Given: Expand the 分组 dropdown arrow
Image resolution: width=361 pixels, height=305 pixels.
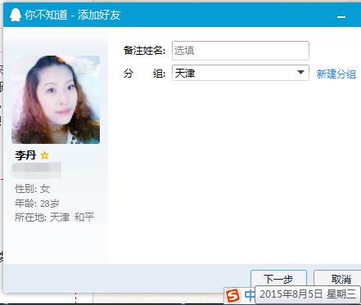Looking at the screenshot, I should pos(300,73).
